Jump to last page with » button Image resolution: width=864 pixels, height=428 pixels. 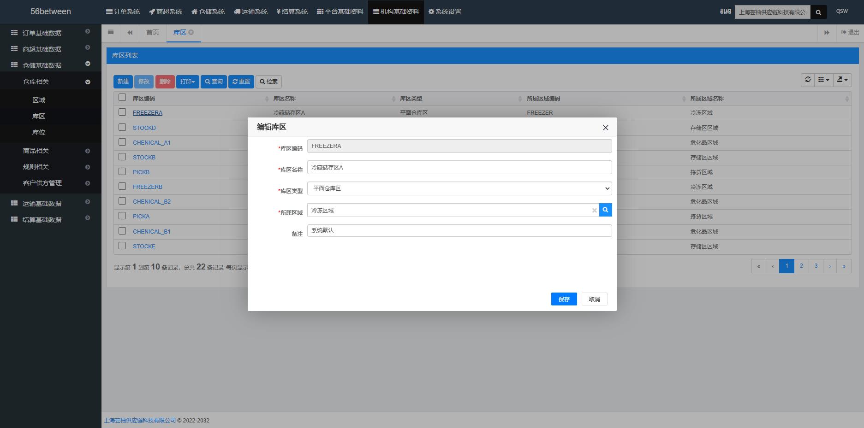coord(844,266)
